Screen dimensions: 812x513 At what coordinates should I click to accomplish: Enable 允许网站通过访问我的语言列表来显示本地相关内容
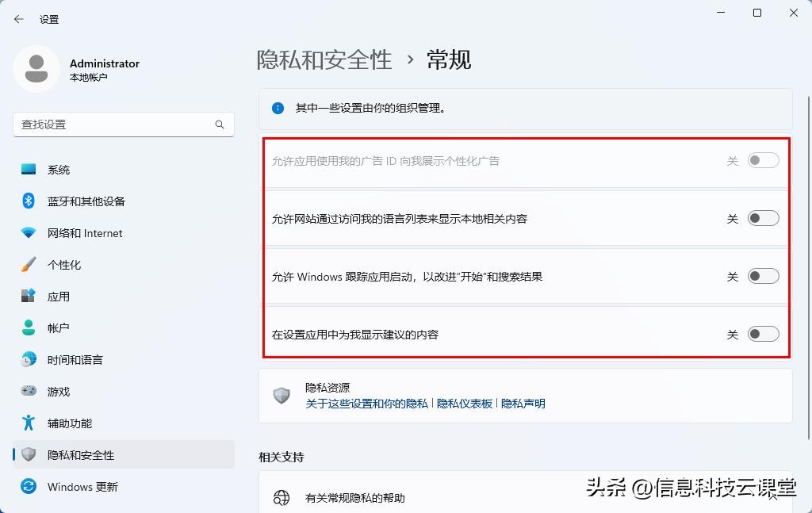[x=762, y=217]
